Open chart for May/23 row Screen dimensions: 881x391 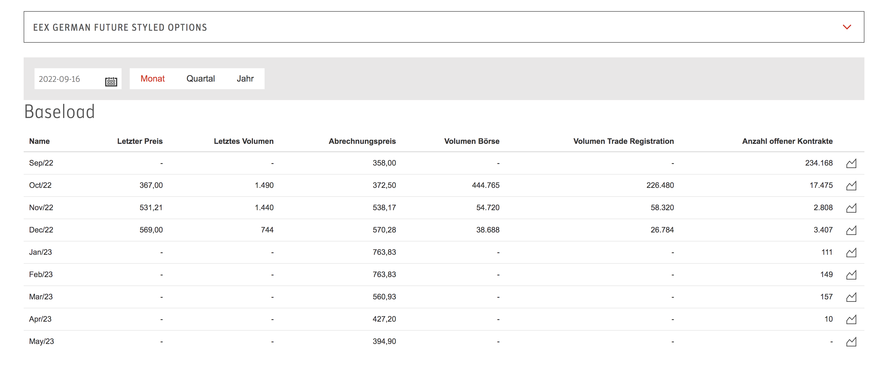coord(851,342)
